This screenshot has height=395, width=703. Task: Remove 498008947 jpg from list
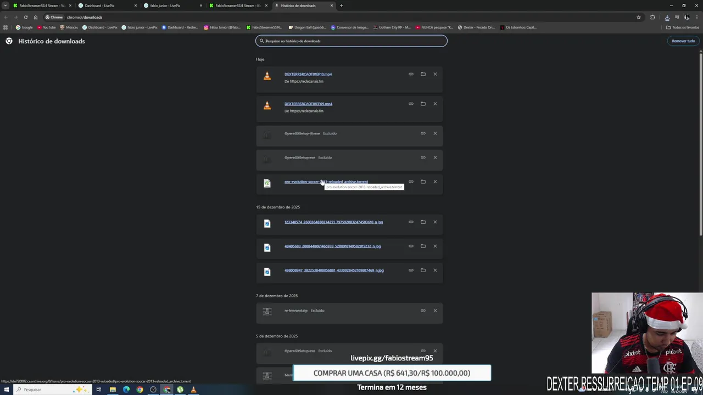435,270
